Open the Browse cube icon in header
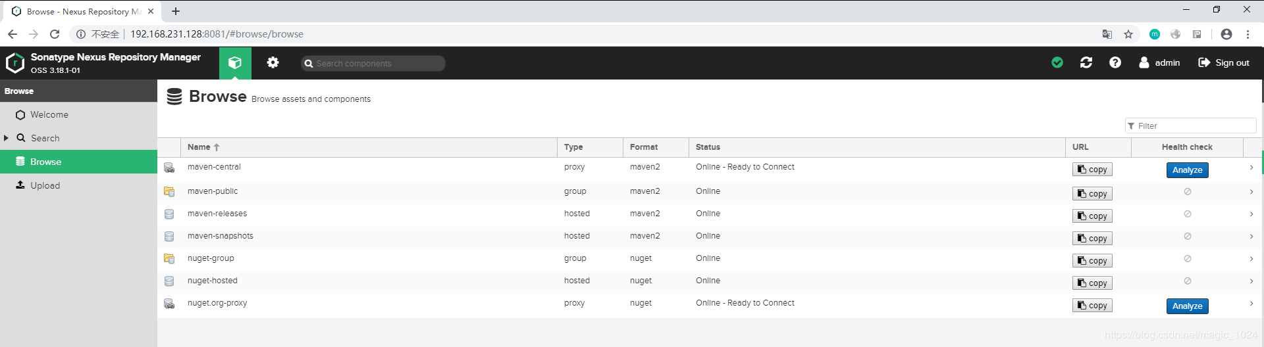This screenshot has width=1264, height=347. [x=235, y=63]
